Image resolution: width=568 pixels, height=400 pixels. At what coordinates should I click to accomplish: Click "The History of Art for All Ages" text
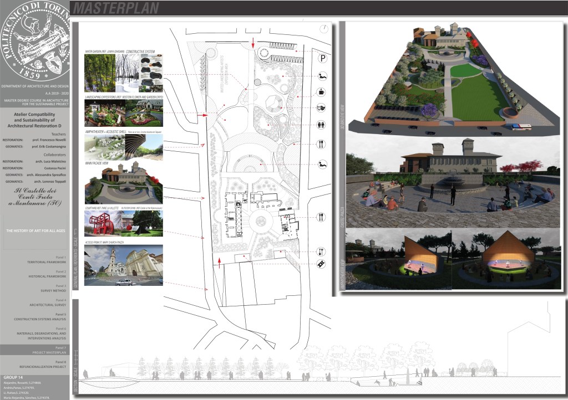(x=34, y=230)
